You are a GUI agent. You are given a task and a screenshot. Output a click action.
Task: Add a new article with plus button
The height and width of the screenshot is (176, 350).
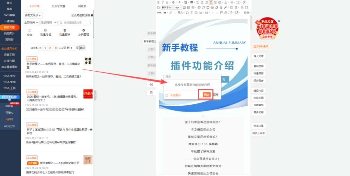click(151, 84)
